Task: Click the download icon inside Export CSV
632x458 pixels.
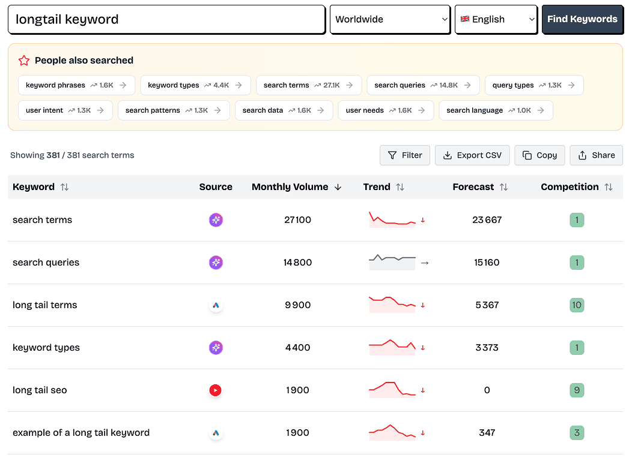Action: [x=448, y=155]
